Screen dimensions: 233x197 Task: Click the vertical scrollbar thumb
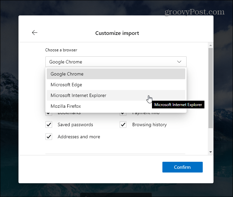210,88
